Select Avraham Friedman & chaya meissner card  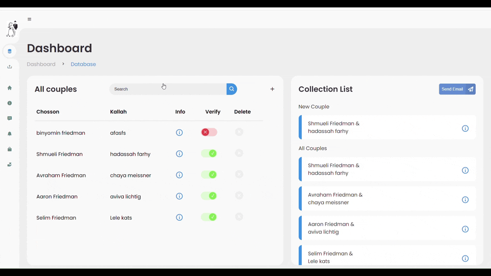coord(387,199)
